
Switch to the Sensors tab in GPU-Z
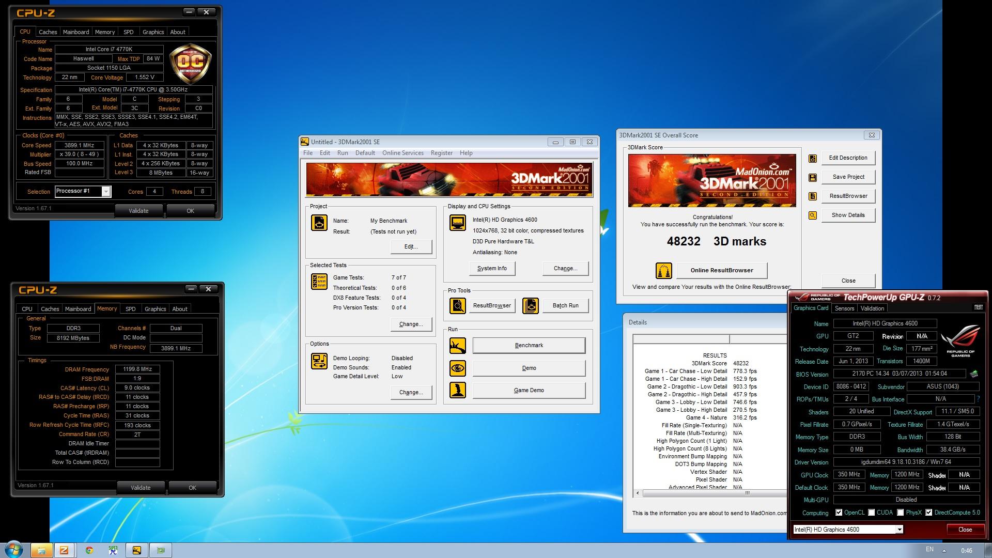pyautogui.click(x=844, y=308)
